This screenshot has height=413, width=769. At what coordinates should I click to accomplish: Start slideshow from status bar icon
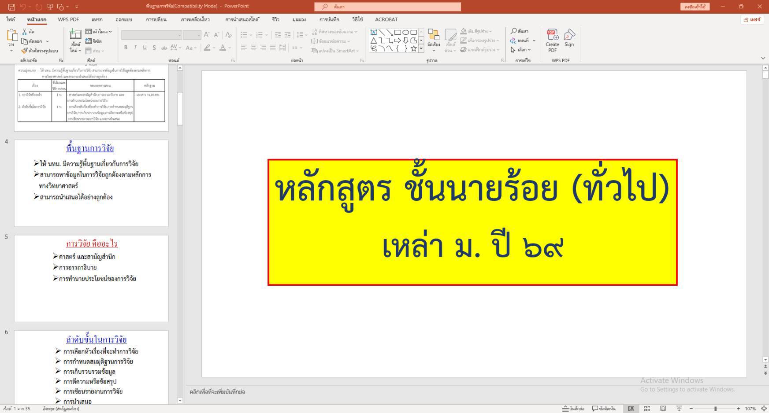679,409
